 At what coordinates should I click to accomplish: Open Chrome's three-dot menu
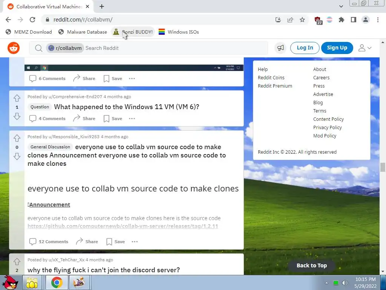[378, 20]
